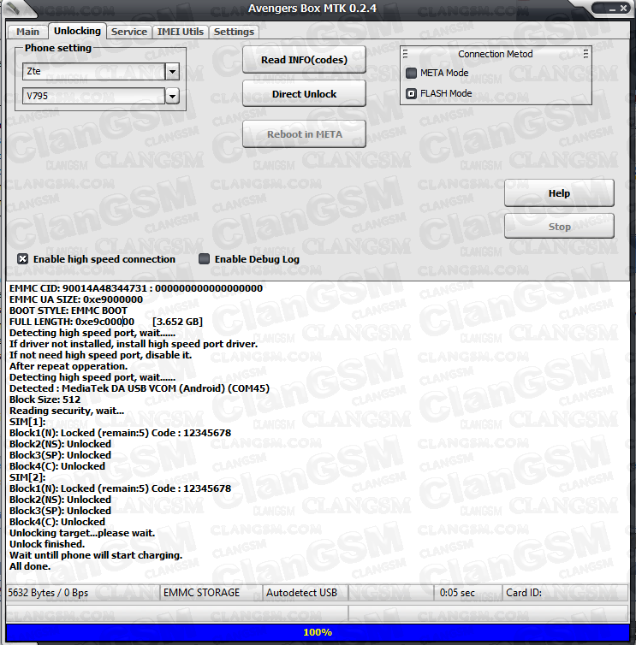Click the left grip icon of Connection Metod panel
Viewport: 636px width, 645px height.
(x=406, y=54)
